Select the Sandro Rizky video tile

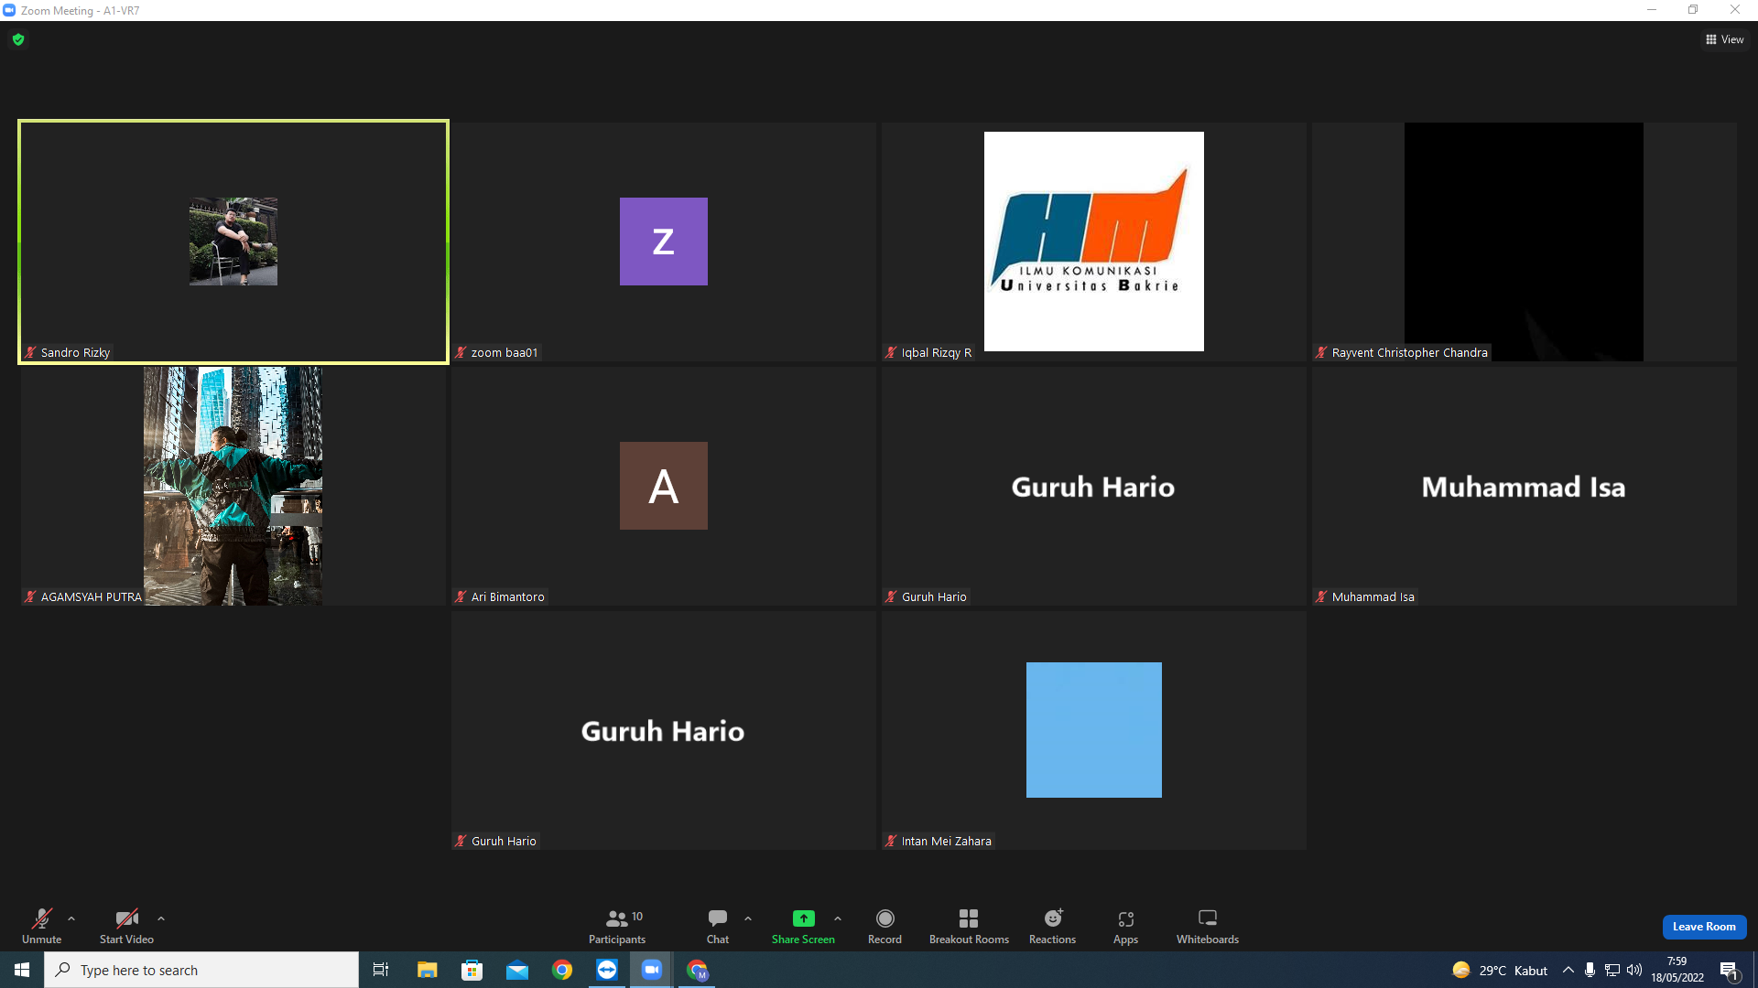(x=233, y=242)
